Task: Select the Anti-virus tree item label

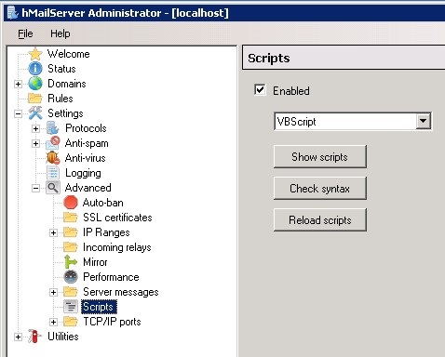Action: click(86, 158)
